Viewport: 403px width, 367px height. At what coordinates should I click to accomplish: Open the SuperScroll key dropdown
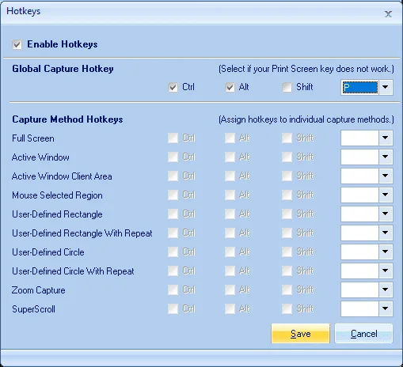tap(386, 308)
